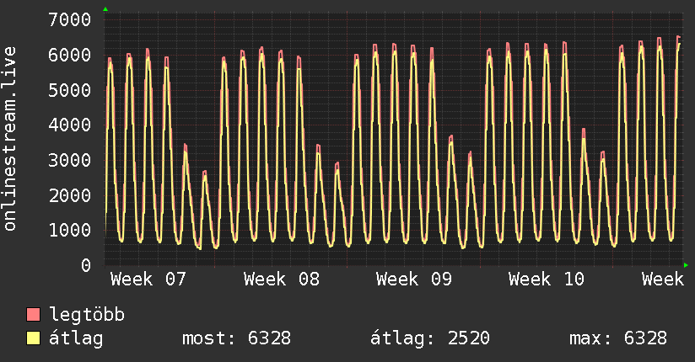Select the Week 10 axis label
The width and height of the screenshot is (695, 362).
click(547, 279)
